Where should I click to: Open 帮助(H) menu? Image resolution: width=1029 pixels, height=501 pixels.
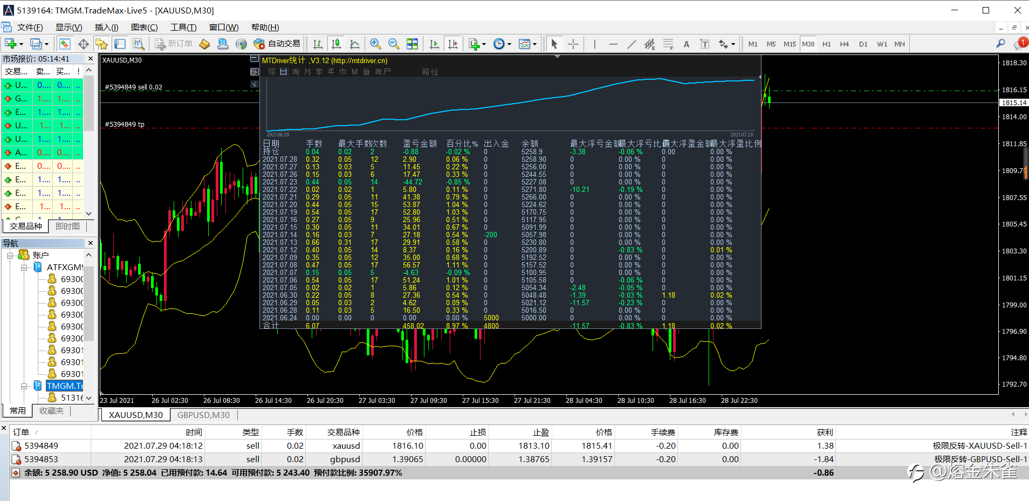pos(265,28)
